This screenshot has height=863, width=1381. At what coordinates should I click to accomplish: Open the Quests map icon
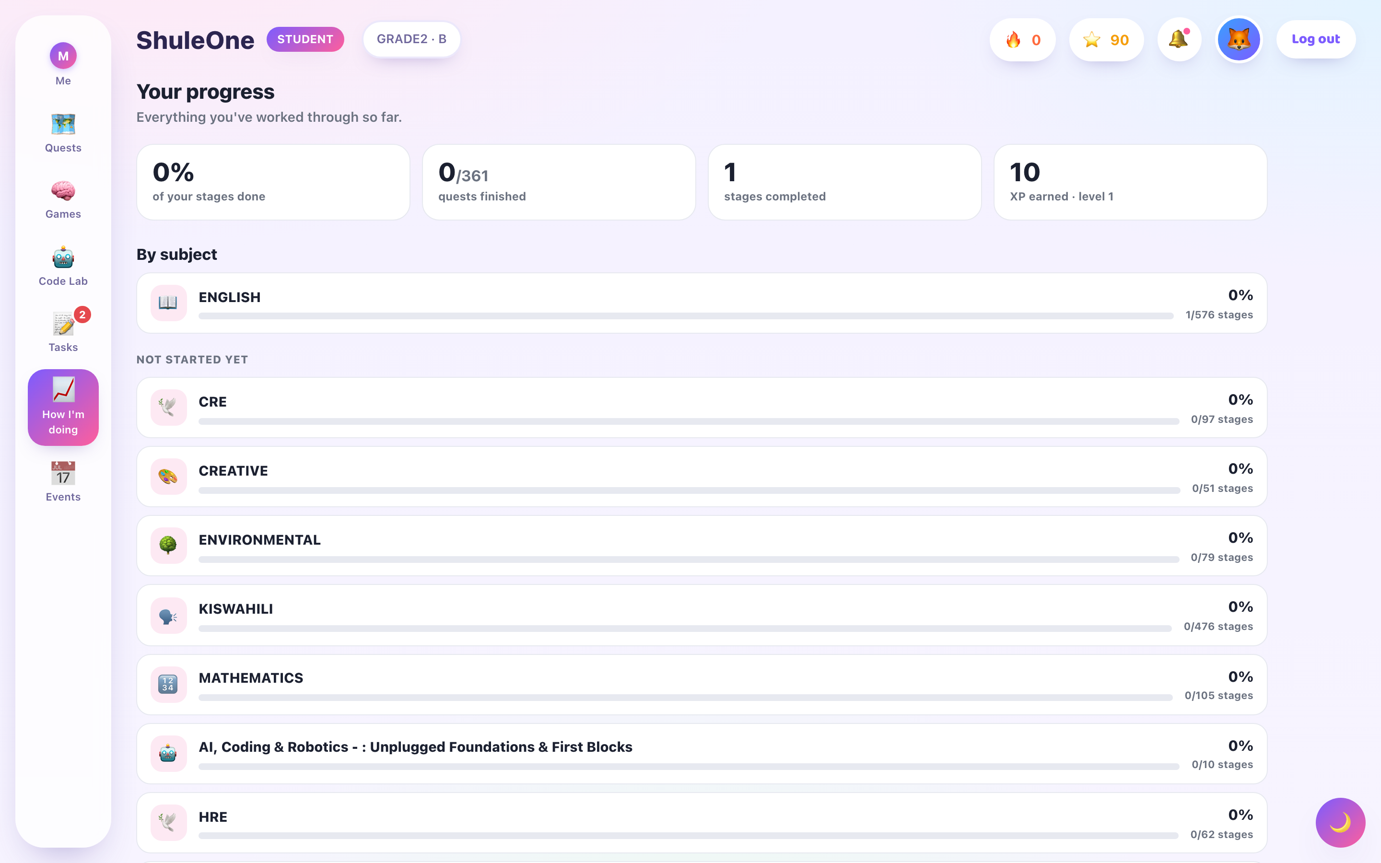pyautogui.click(x=63, y=124)
